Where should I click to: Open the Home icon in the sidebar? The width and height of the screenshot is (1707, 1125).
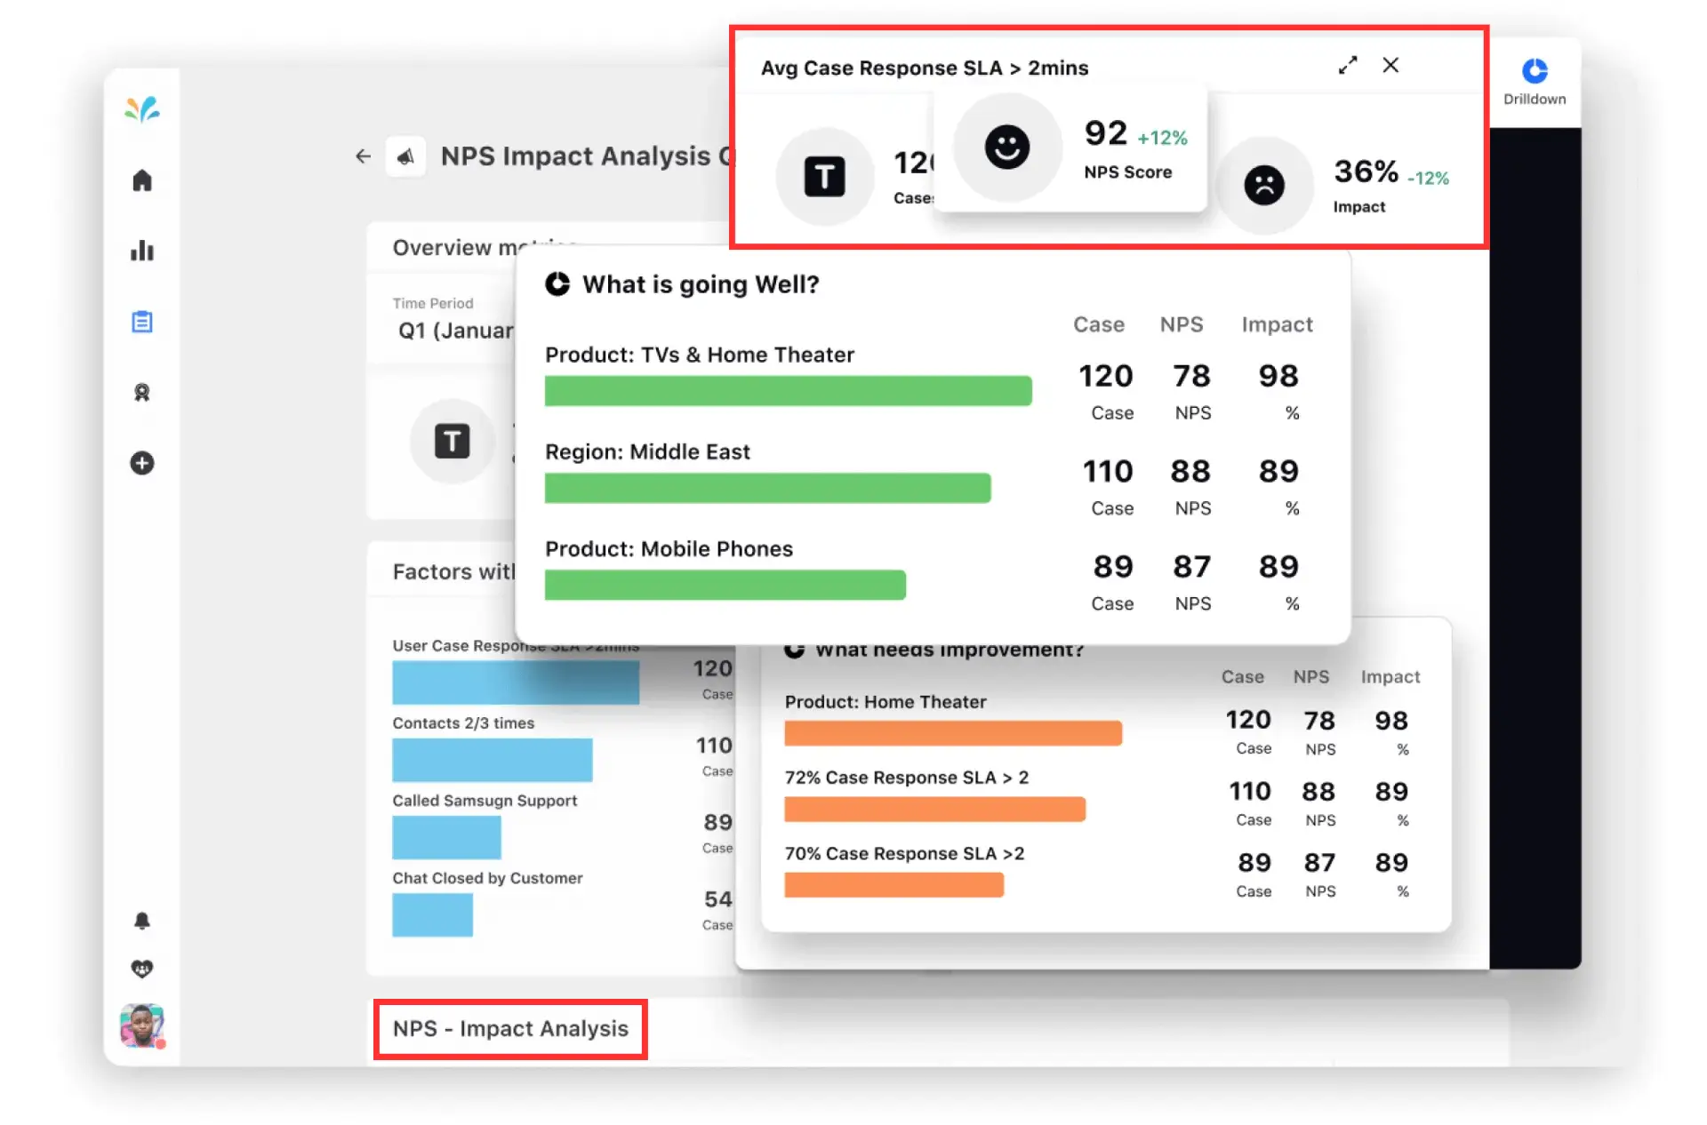tap(142, 180)
